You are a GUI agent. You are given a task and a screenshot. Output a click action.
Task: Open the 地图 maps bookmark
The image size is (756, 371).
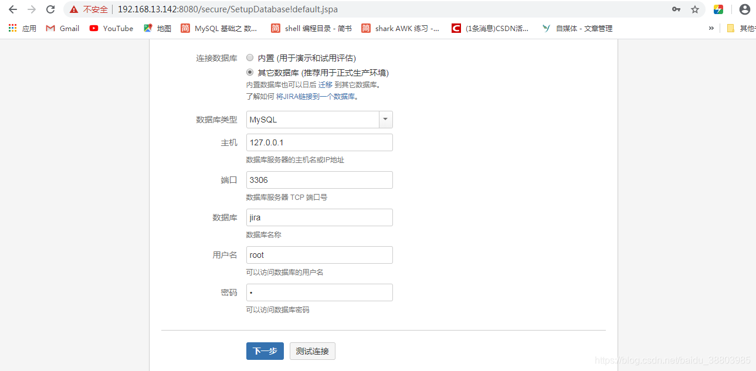click(157, 28)
